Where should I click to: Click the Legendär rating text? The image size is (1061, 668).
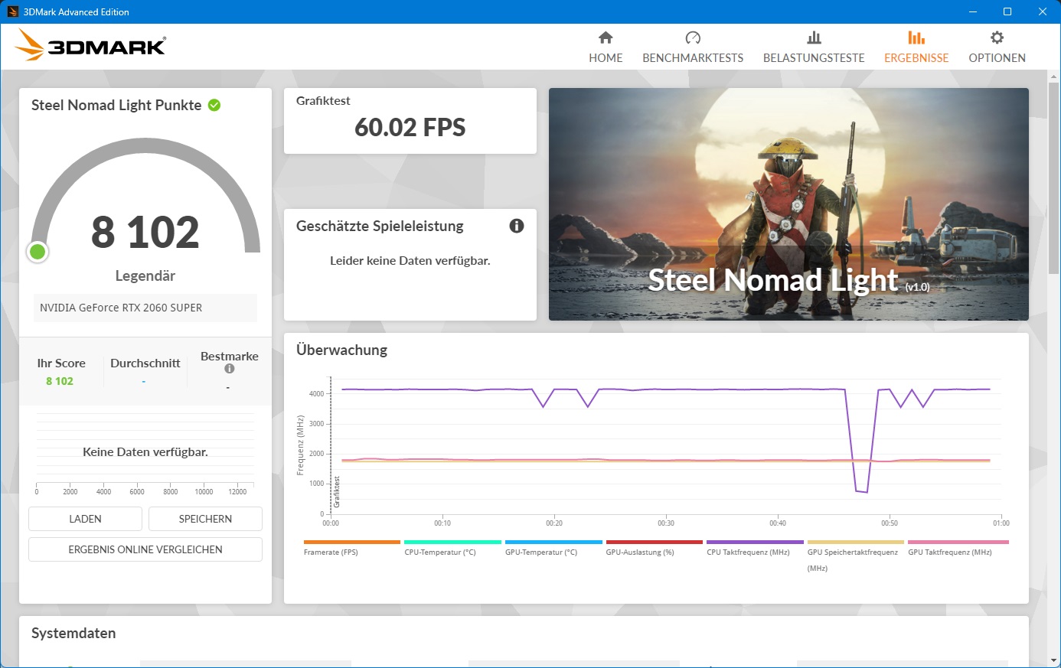(x=145, y=275)
